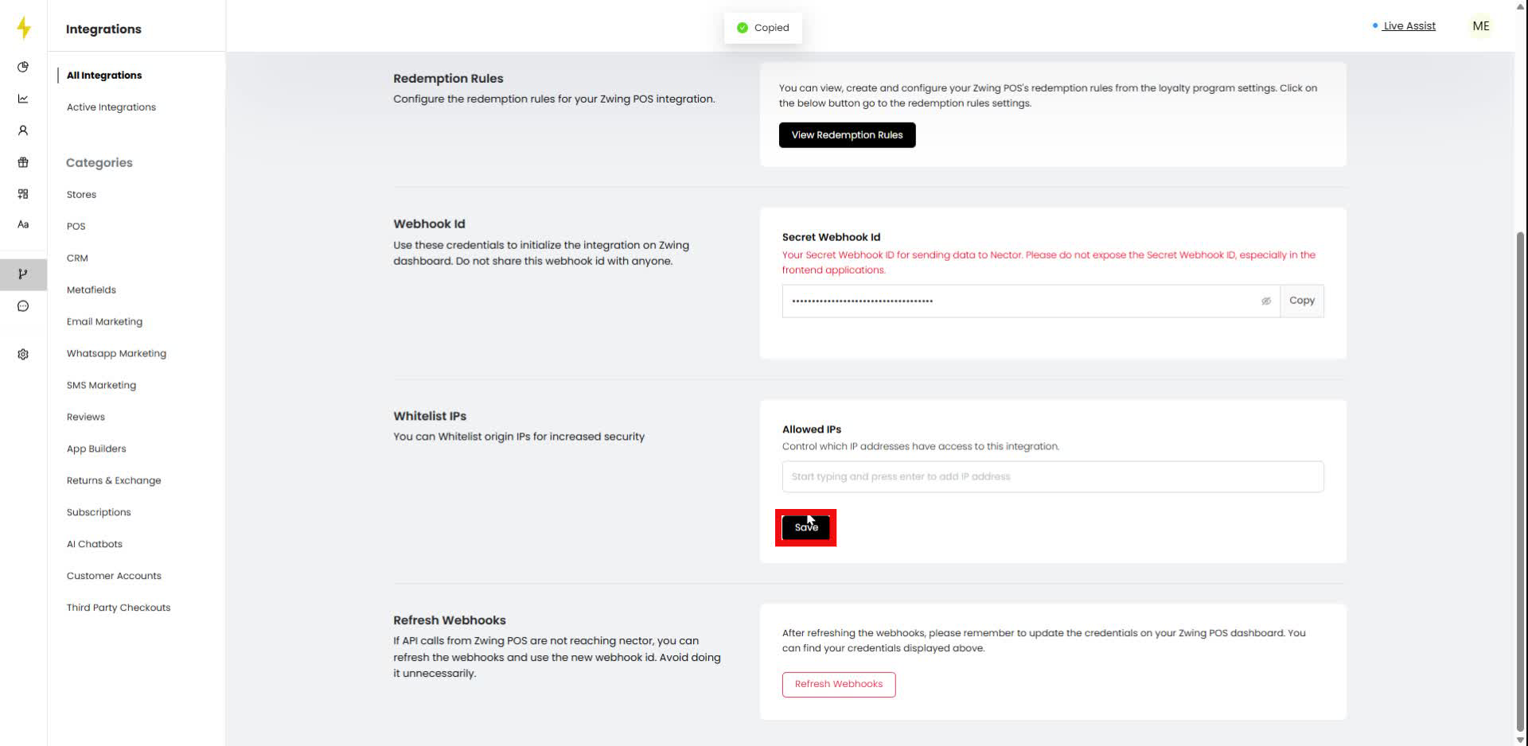1528x746 pixels.
Task: Open the chat support icon in sidebar
Action: pos(23,306)
